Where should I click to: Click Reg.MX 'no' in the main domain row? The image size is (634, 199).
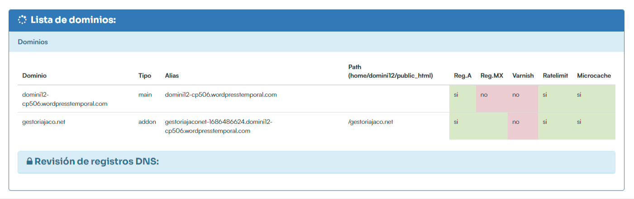click(x=492, y=99)
